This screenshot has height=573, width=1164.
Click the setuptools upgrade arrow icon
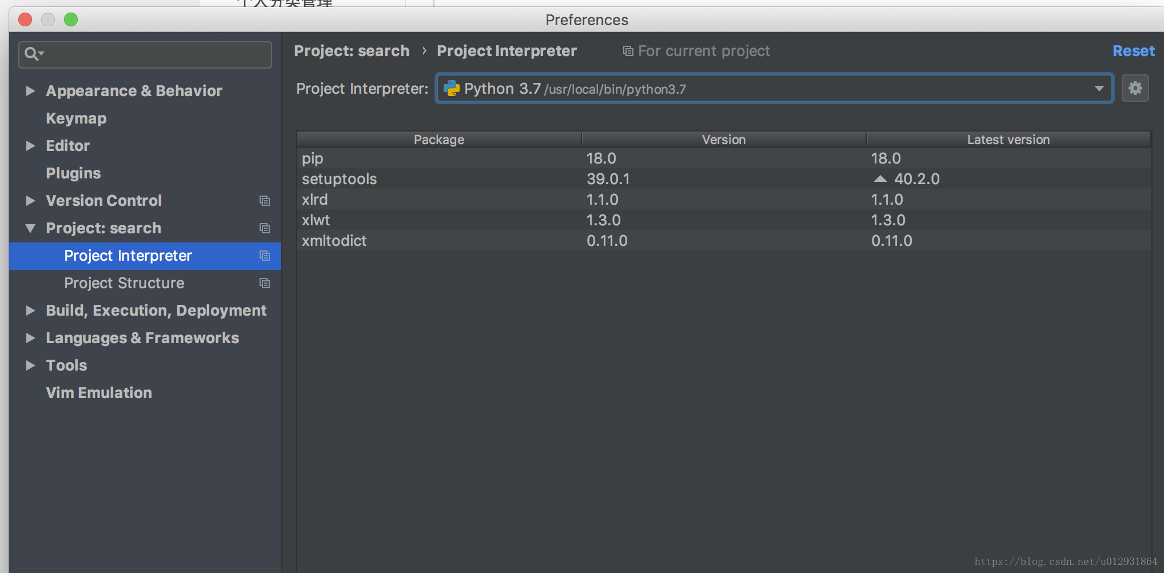tap(880, 179)
